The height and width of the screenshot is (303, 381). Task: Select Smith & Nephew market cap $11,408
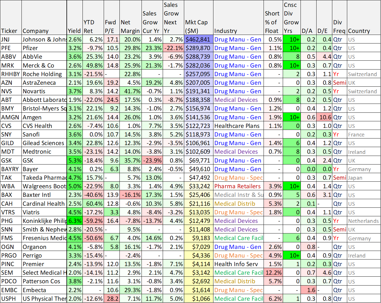point(199,229)
